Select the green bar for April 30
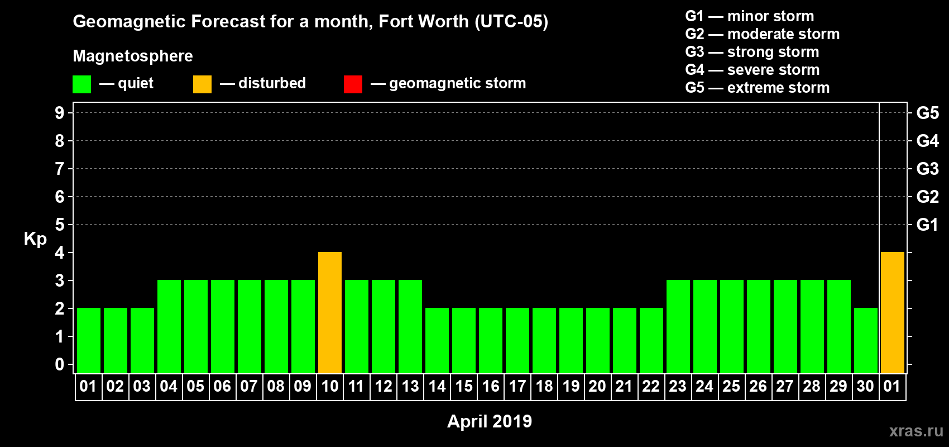 click(x=866, y=340)
